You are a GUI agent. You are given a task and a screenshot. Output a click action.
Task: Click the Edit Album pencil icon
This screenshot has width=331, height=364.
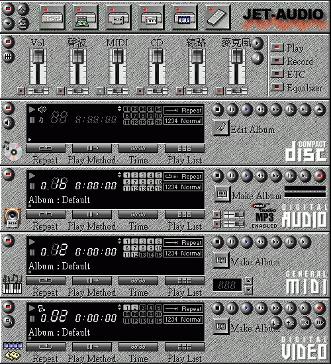tap(220, 128)
